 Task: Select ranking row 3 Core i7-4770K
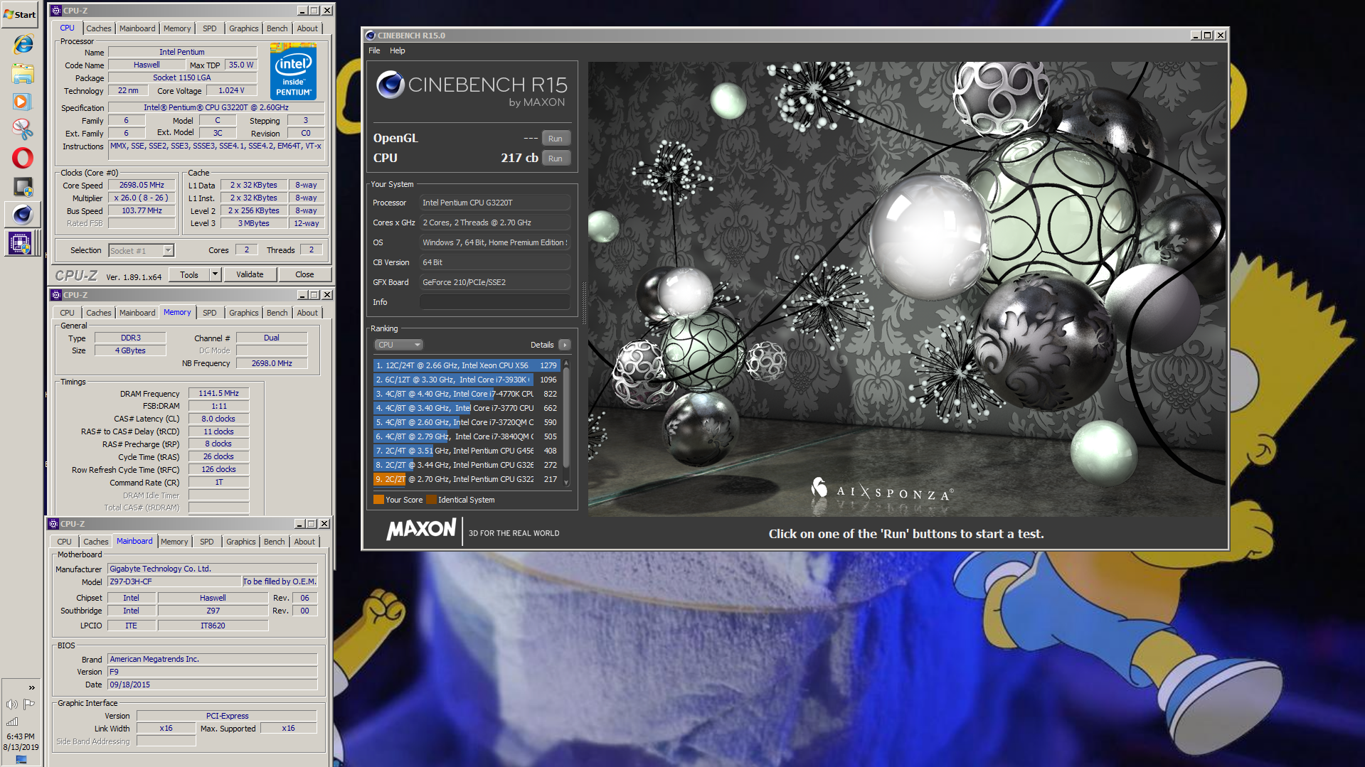(x=467, y=394)
